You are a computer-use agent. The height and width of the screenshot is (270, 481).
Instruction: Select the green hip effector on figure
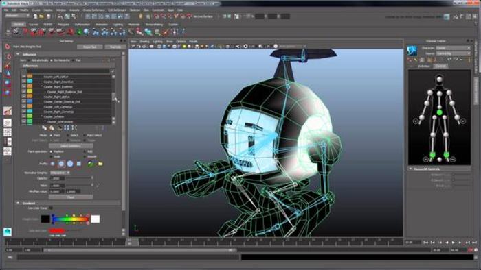[439, 113]
